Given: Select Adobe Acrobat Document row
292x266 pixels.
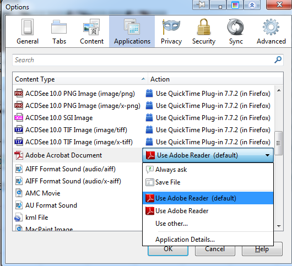Looking at the screenshot, I should coord(78,155).
